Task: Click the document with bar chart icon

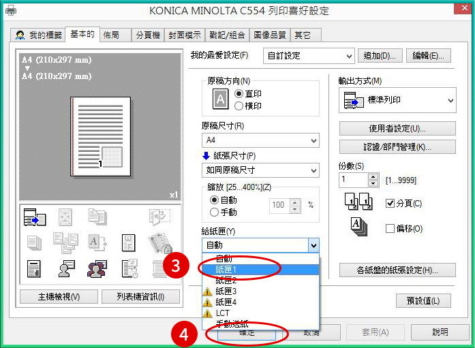Action: [x=33, y=269]
